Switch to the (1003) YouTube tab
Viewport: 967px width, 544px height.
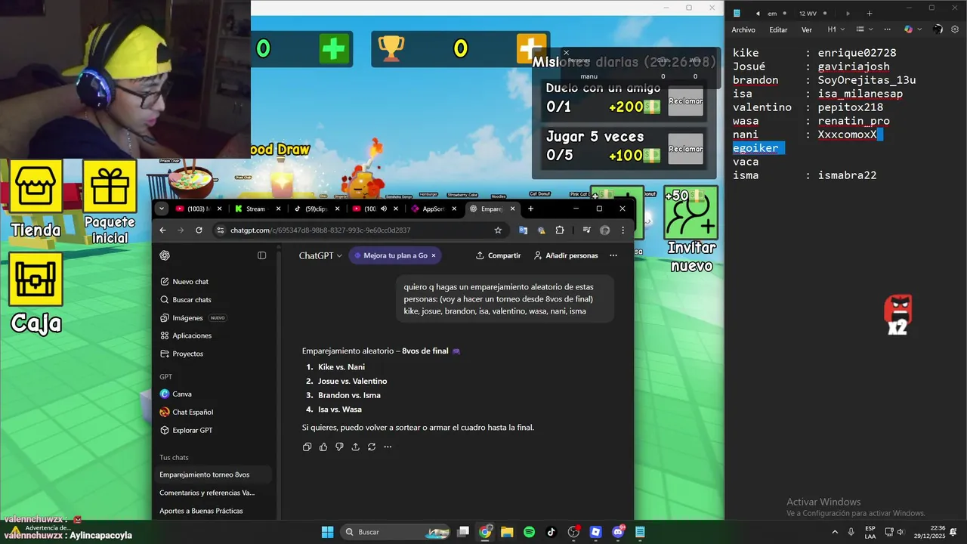(x=199, y=209)
